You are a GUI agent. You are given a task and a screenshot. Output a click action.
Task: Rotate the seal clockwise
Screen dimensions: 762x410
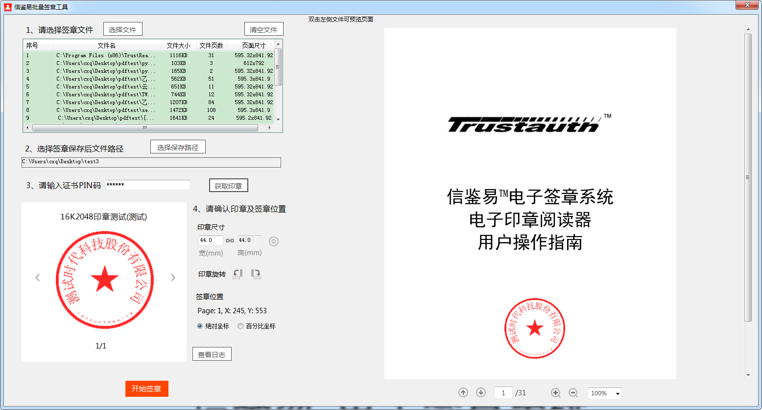click(256, 274)
